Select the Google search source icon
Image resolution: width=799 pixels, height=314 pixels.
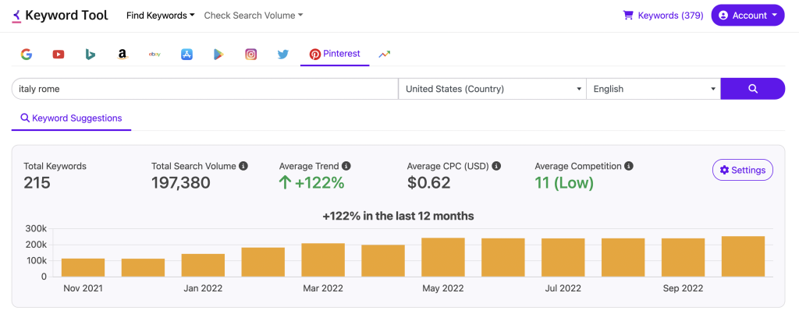27,54
